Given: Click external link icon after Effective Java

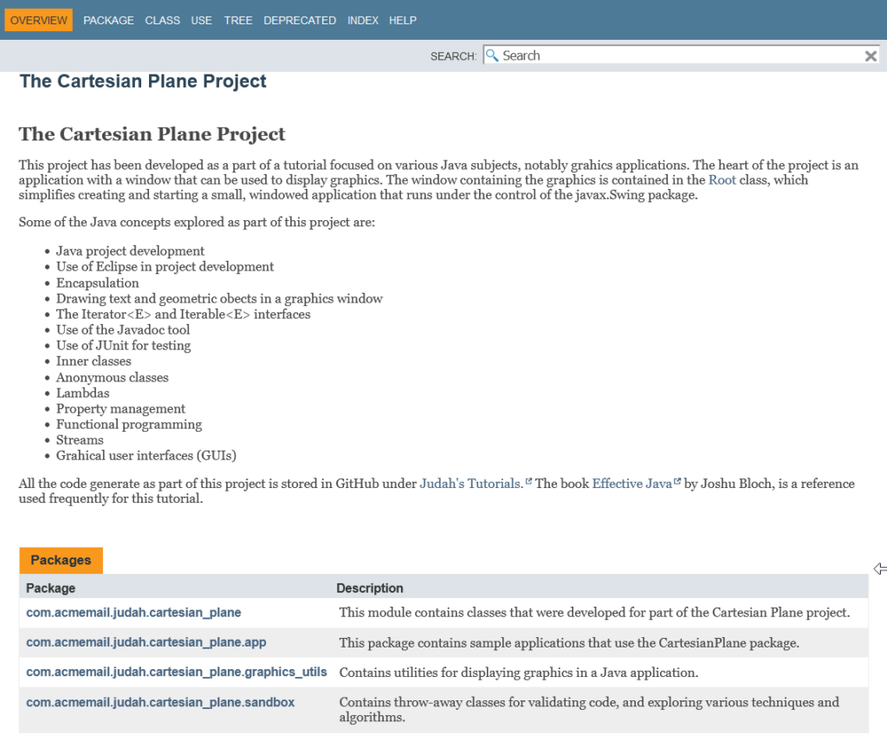Looking at the screenshot, I should click(x=677, y=482).
